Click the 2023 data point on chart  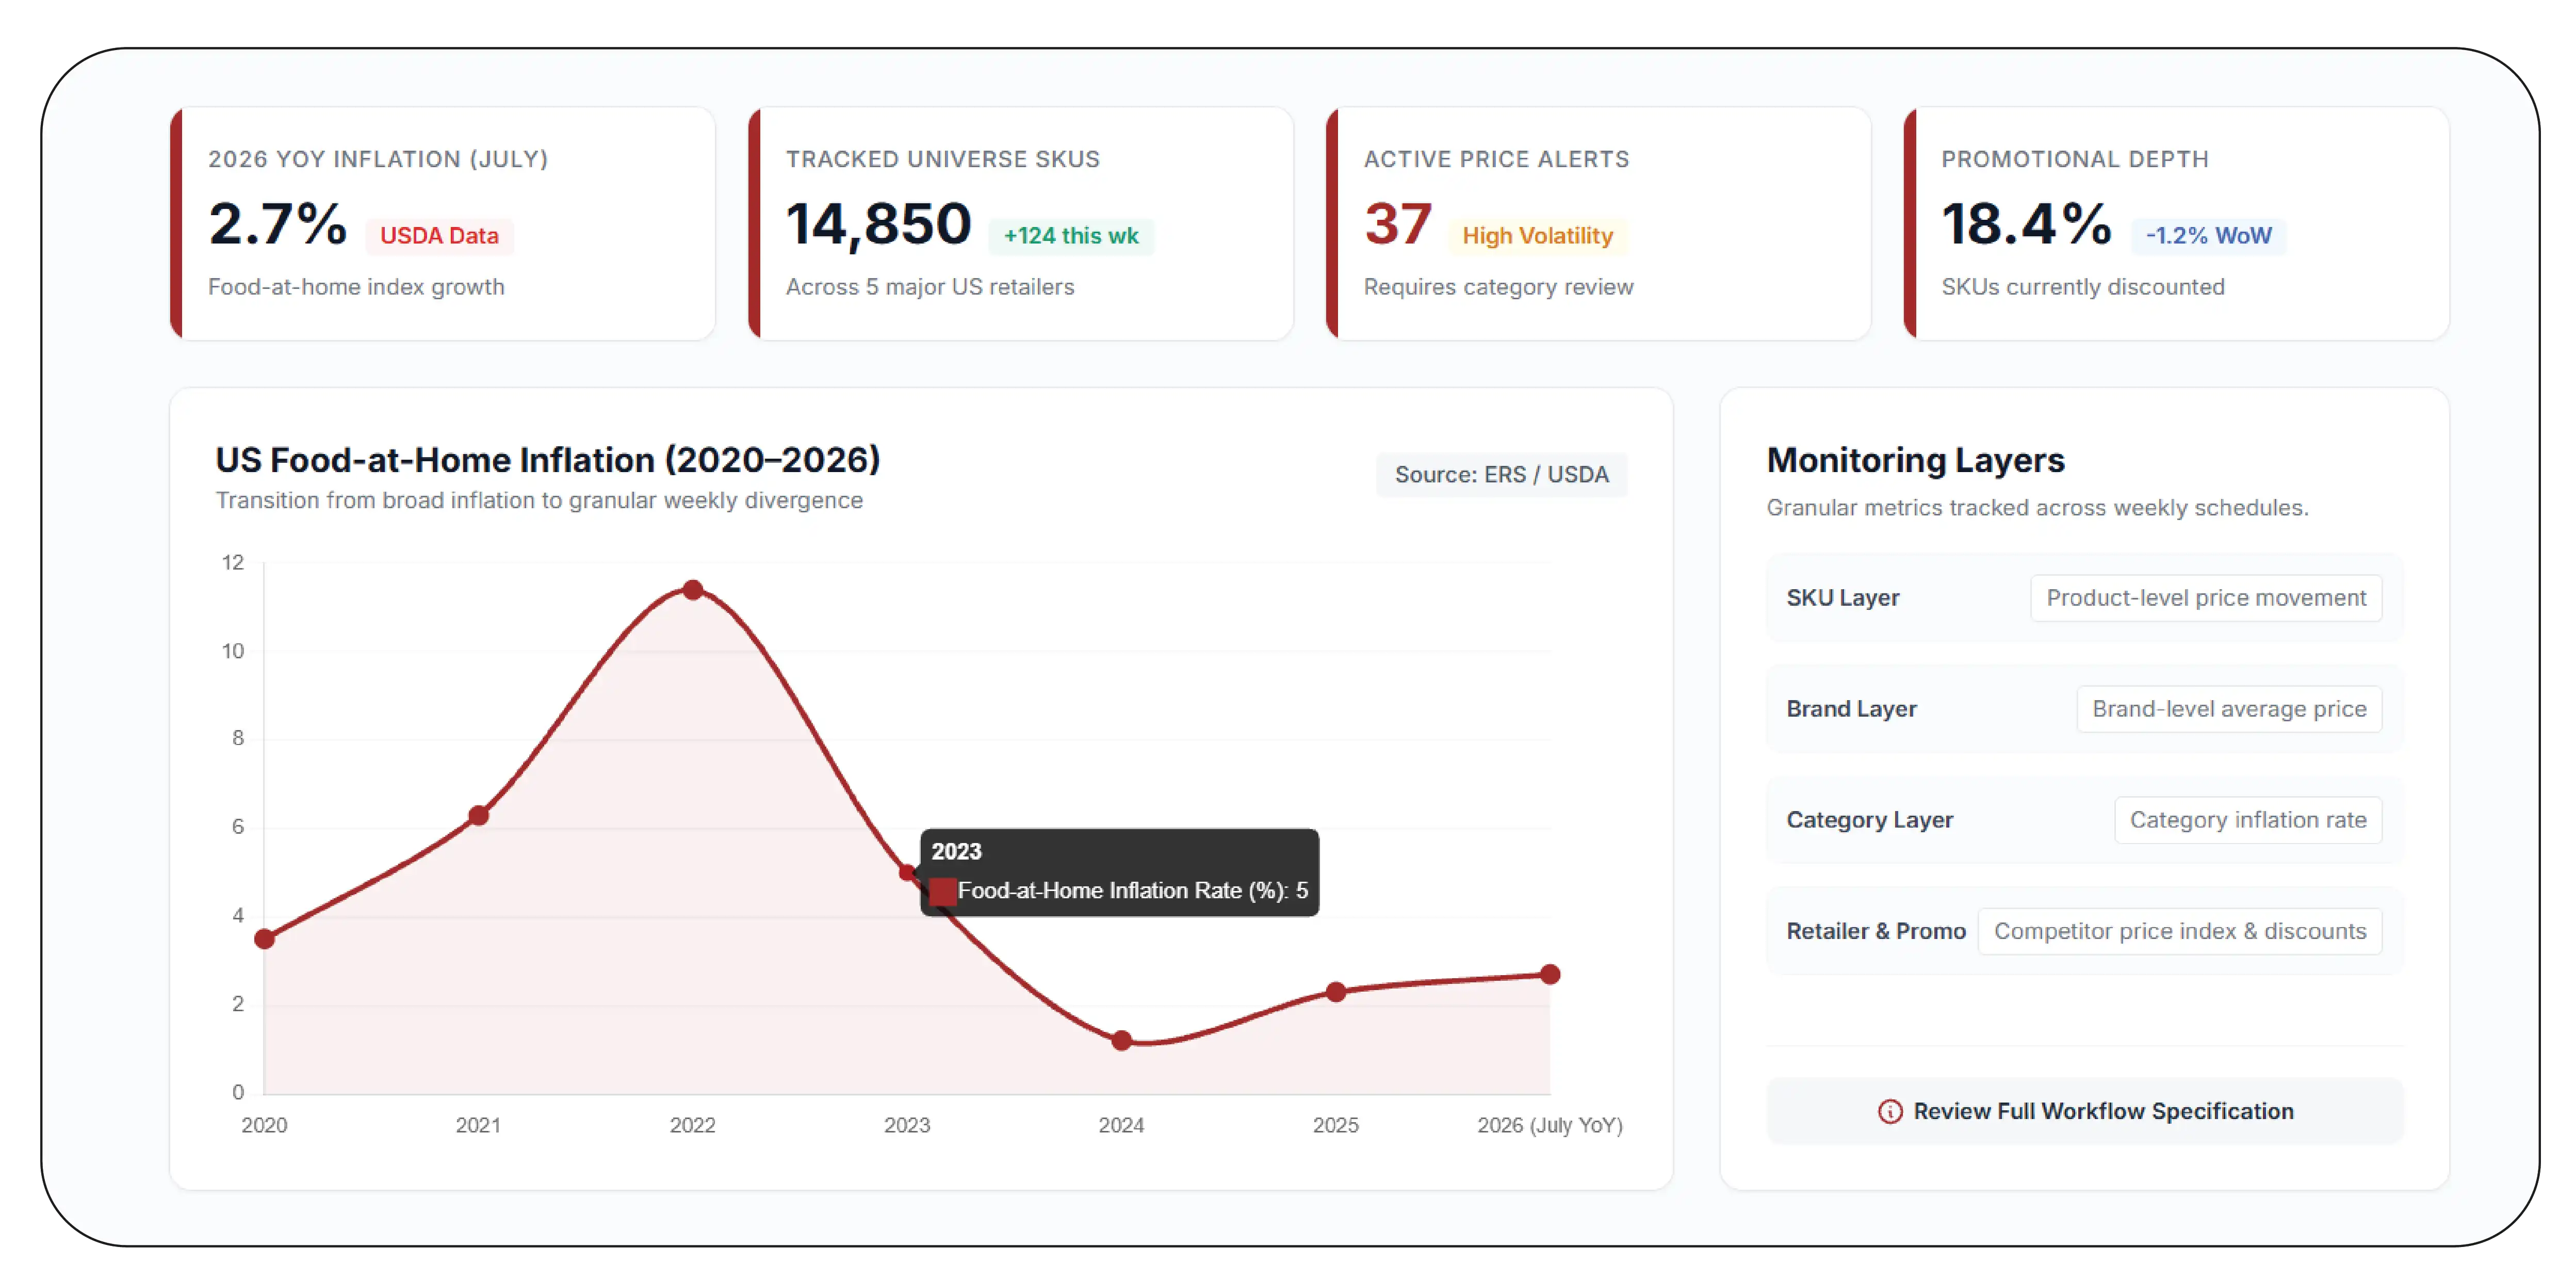pyautogui.click(x=907, y=872)
